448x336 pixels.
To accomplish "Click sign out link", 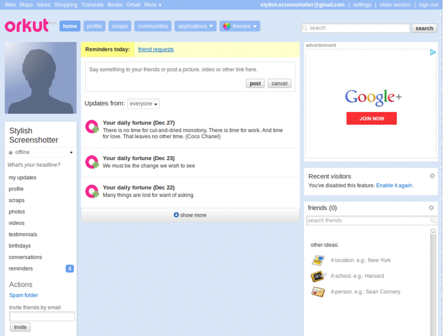I will (x=428, y=5).
